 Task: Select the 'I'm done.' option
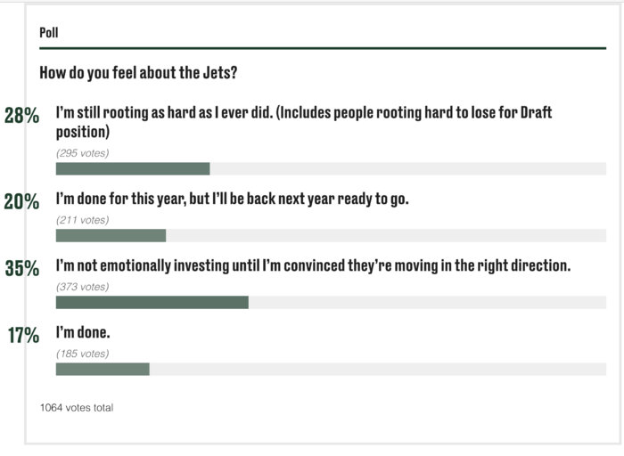pos(83,332)
